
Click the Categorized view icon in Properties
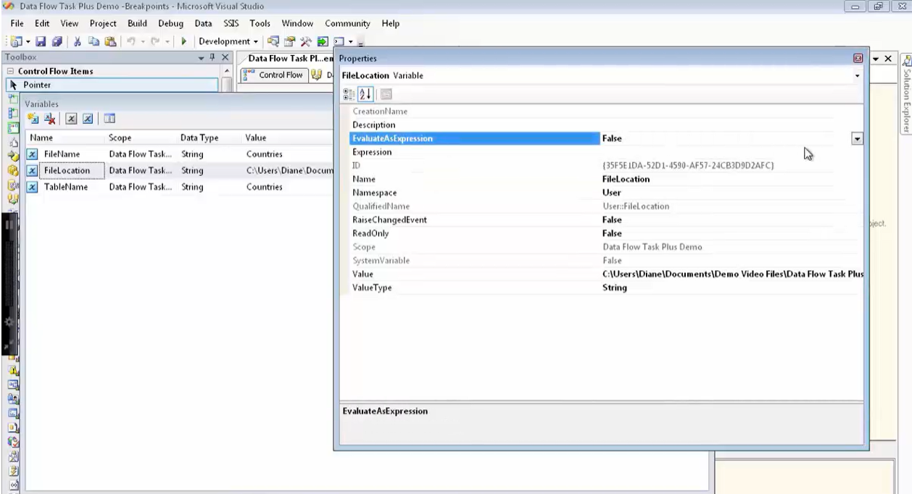tap(348, 94)
